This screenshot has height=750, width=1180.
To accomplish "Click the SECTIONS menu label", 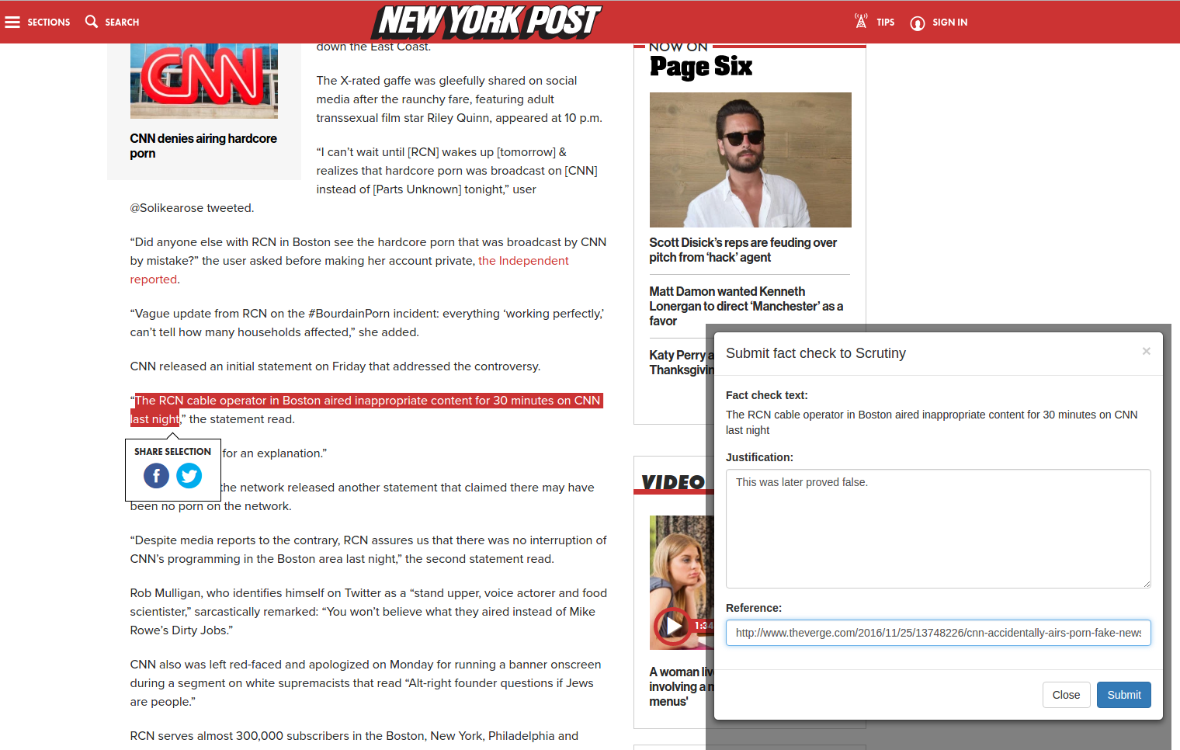I will point(49,23).
